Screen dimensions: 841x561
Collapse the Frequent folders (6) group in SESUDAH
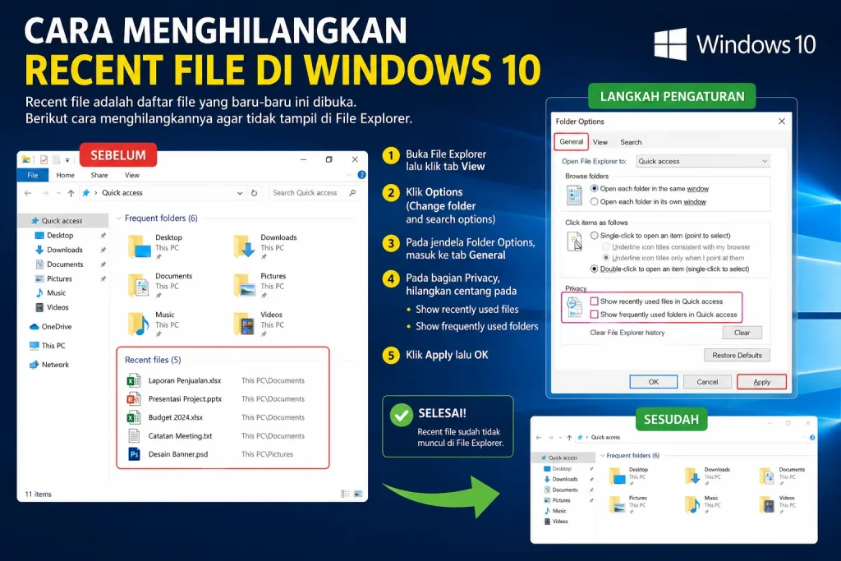[x=602, y=455]
